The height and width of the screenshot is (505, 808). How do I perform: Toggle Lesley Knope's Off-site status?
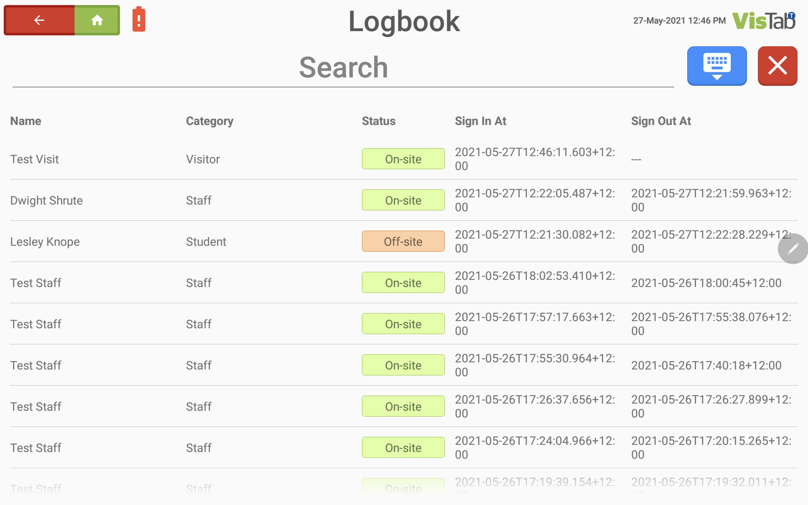[x=403, y=241]
